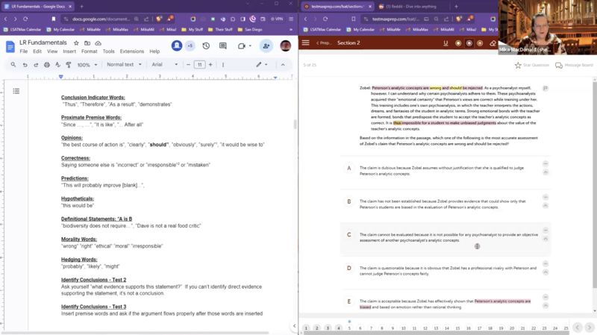The height and width of the screenshot is (335, 597).
Task: Open the comments icon in Google Docs
Action: coord(222,46)
